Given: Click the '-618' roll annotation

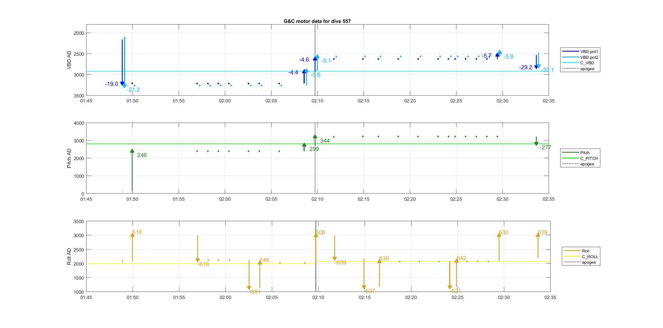Looking at the screenshot, I should [x=203, y=264].
